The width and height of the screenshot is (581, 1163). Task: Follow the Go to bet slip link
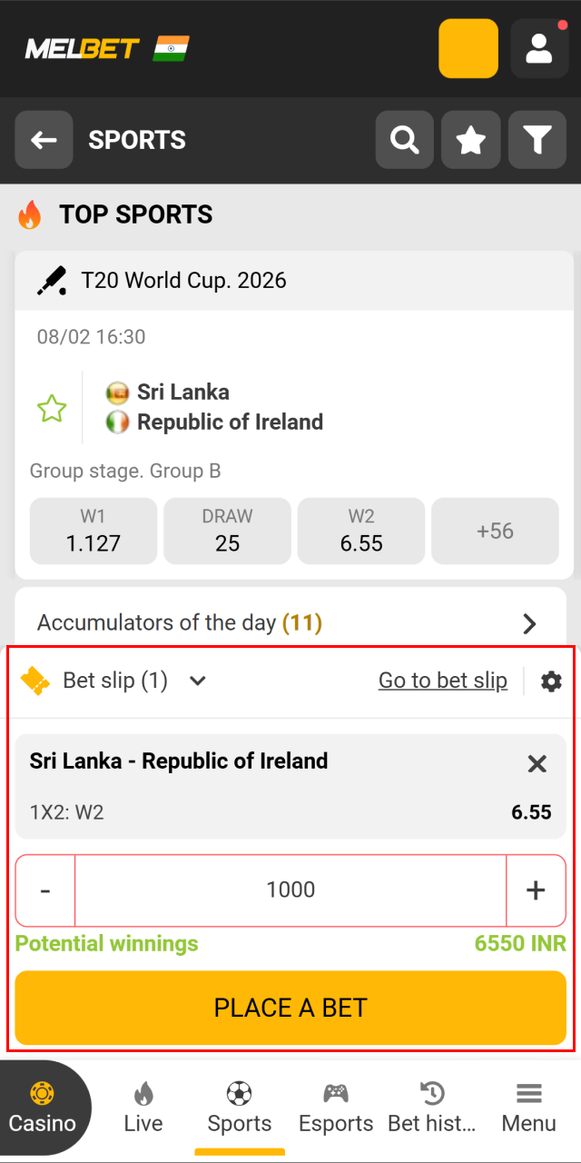443,681
